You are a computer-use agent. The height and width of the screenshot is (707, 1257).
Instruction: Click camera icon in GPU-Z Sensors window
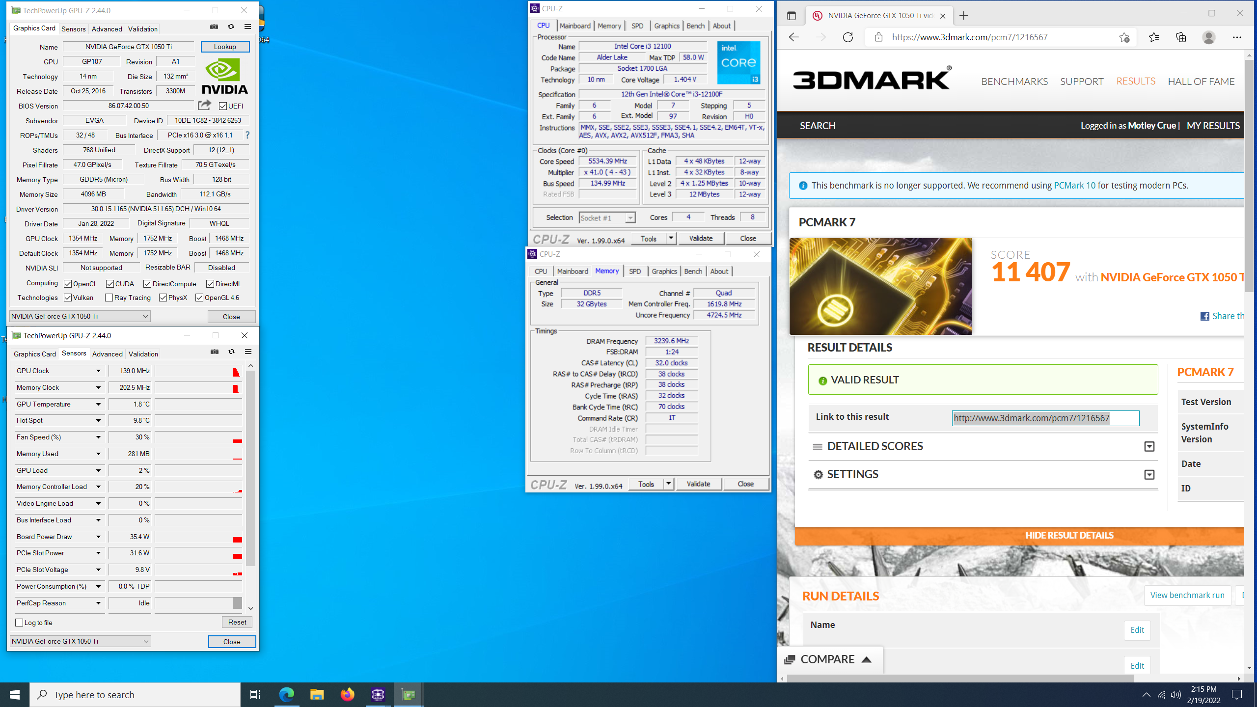215,352
